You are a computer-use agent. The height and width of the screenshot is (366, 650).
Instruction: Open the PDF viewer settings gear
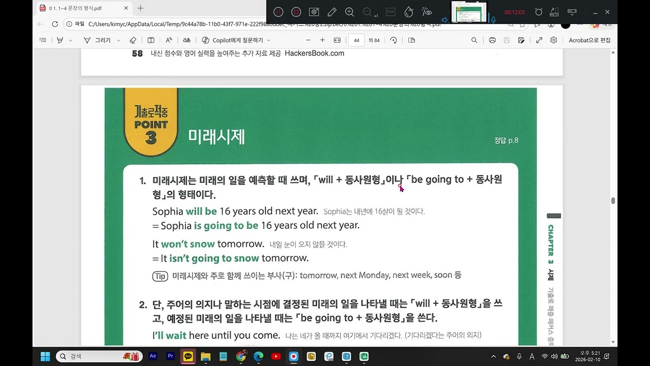(554, 40)
